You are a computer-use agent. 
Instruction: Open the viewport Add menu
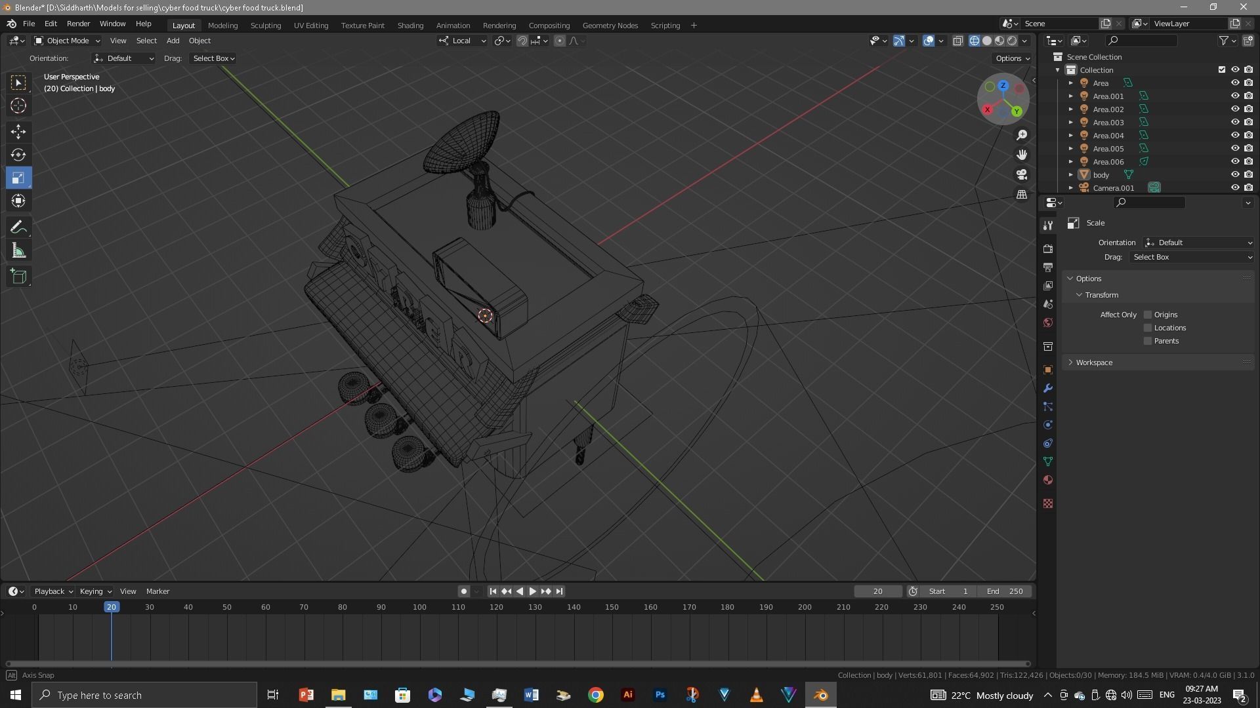(x=173, y=41)
